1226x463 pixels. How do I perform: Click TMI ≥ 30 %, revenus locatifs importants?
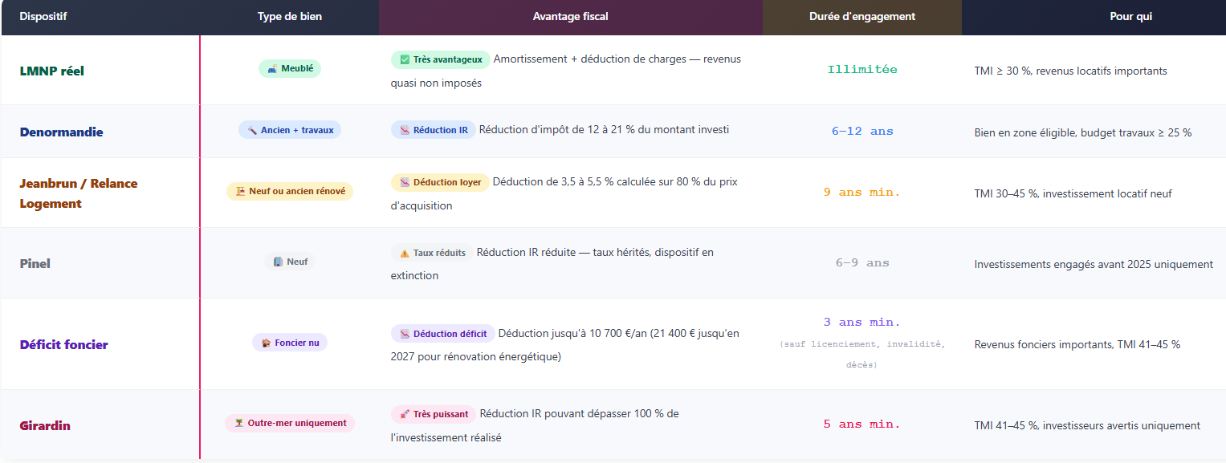[1071, 71]
